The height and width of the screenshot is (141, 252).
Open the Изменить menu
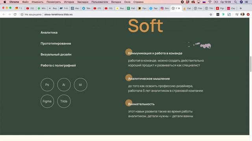[x=37, y=2]
